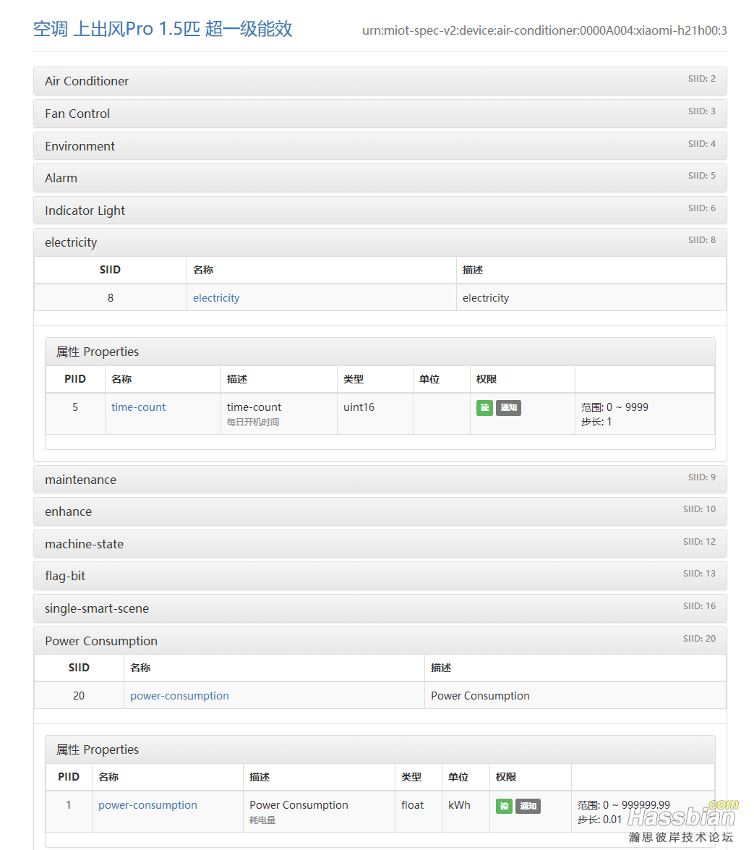Viewport: 754px width, 850px height.
Task: Expand the Air Conditioner service panel
Action: [x=380, y=81]
